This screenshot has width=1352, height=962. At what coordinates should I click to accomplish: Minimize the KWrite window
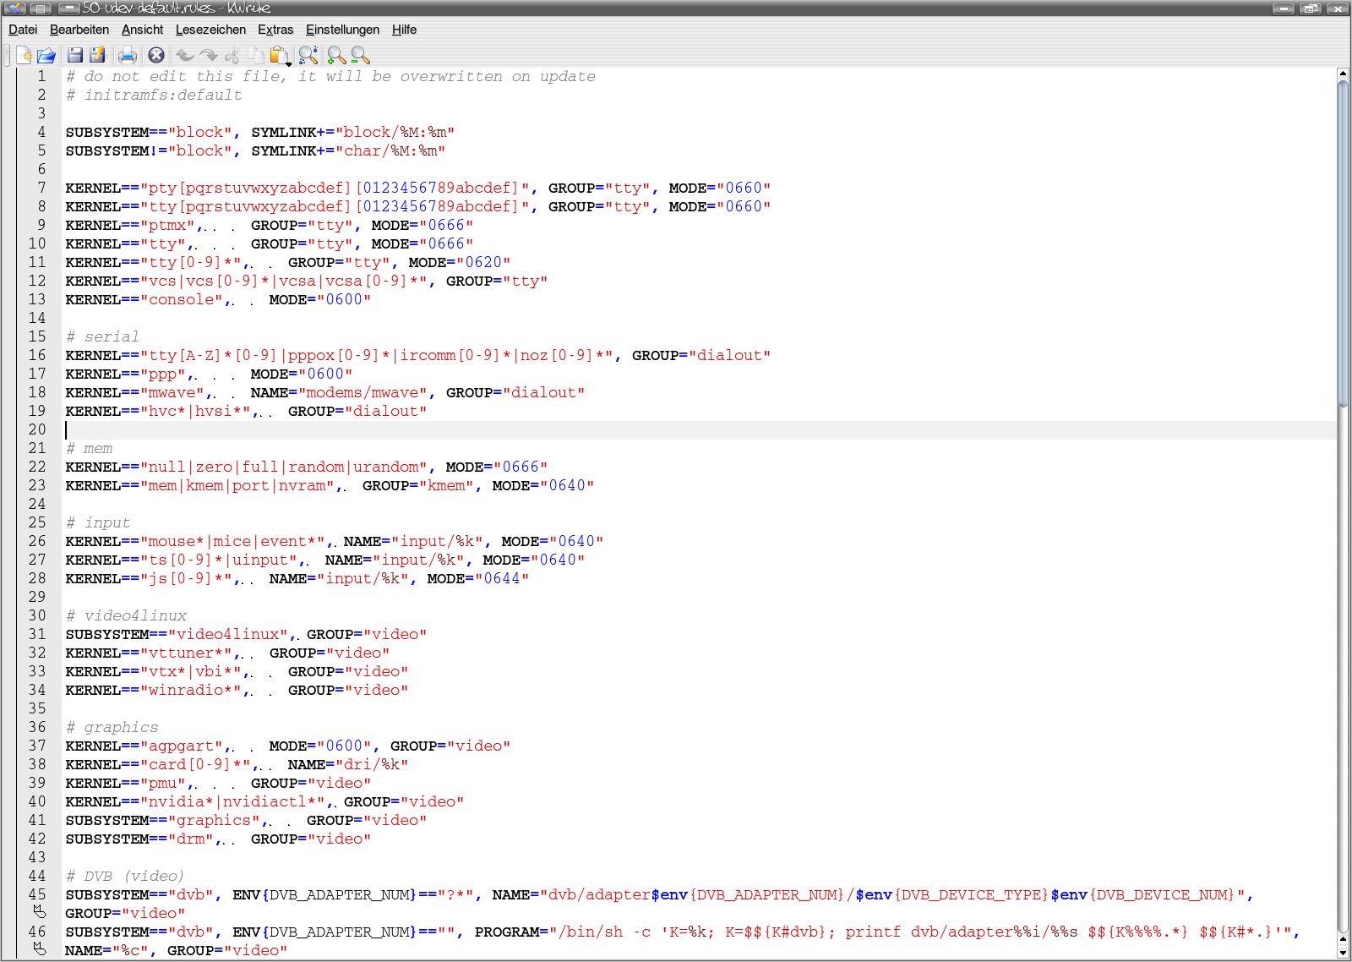(1283, 8)
